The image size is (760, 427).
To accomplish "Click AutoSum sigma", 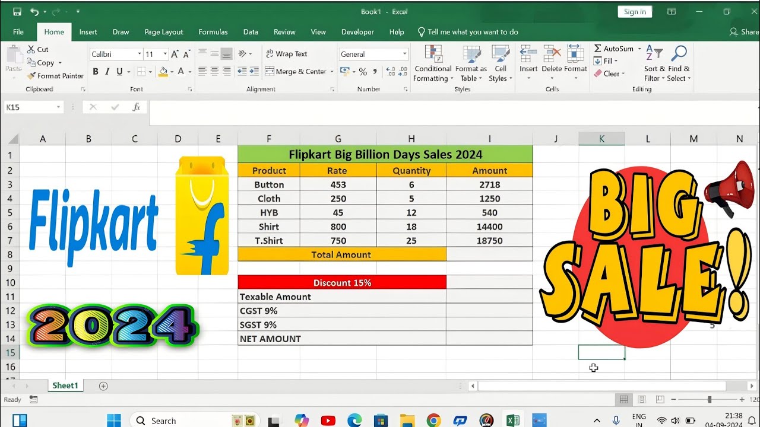I will click(613, 49).
